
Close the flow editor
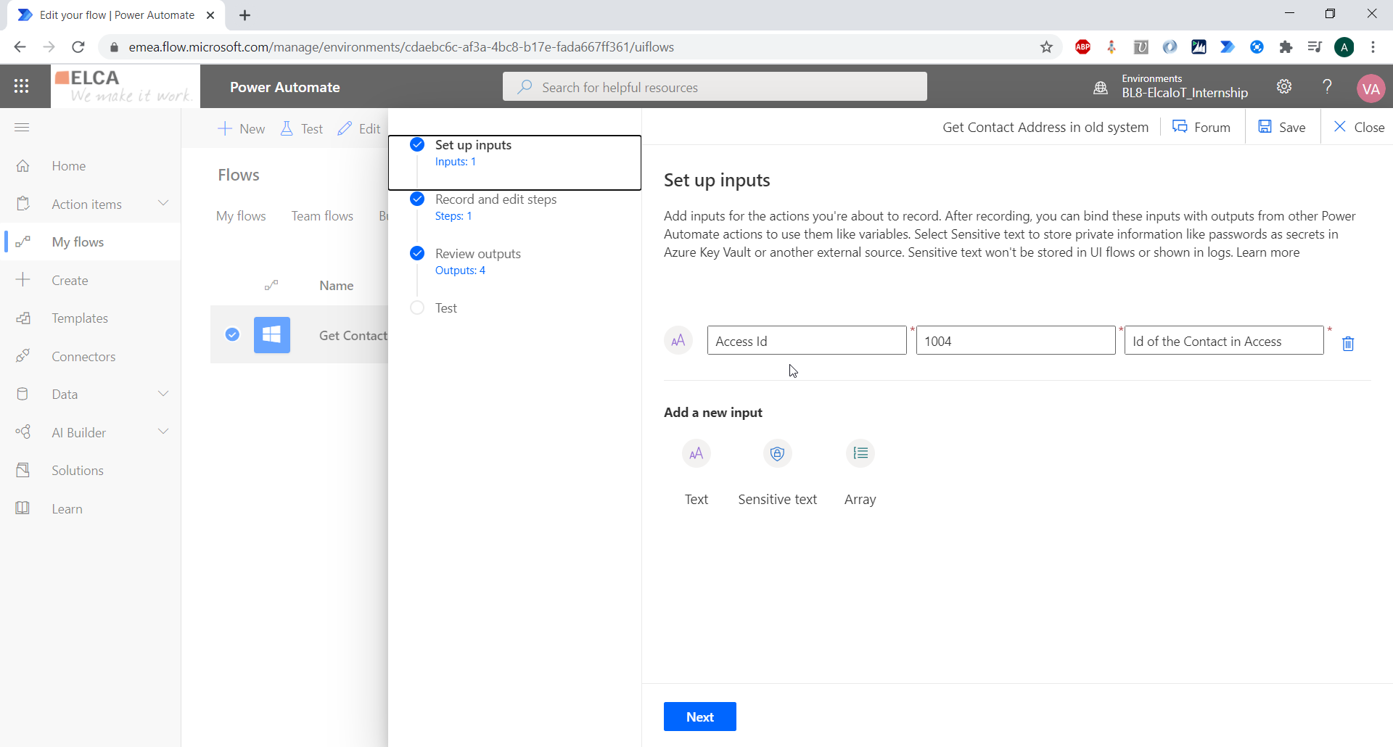tap(1359, 127)
